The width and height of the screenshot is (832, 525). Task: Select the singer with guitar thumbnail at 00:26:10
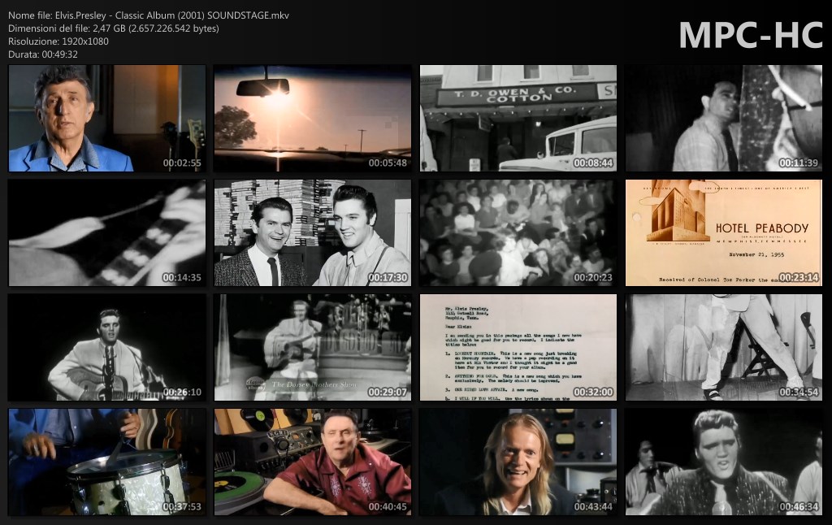106,348
